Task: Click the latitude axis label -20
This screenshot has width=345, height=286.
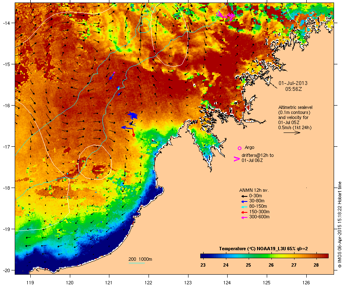Action: tap(6, 270)
